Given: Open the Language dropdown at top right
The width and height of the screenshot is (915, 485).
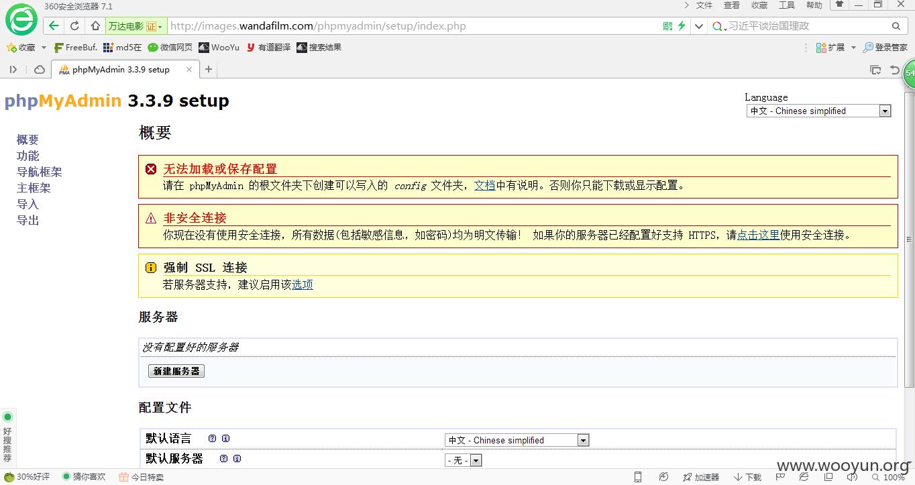Looking at the screenshot, I should [x=818, y=111].
